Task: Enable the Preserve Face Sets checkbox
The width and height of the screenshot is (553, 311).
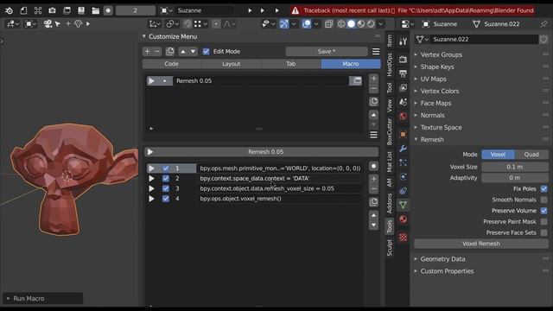Action: [543, 232]
